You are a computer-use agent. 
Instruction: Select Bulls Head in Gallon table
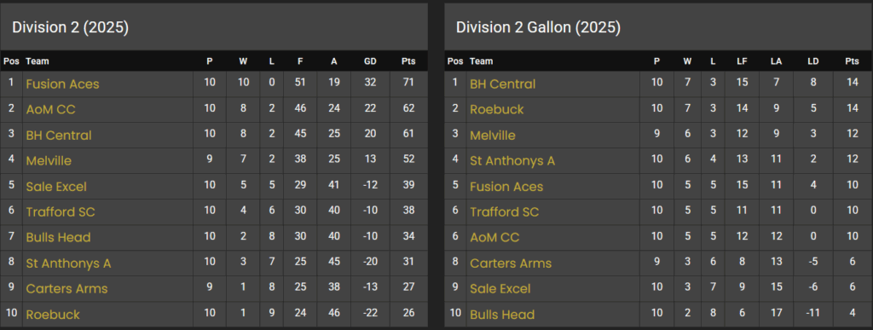click(x=502, y=315)
